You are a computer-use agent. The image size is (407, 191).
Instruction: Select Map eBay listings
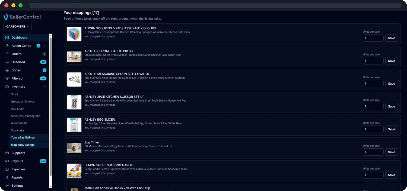28,145
